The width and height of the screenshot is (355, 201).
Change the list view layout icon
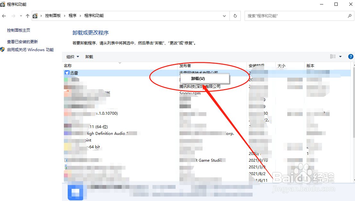tap(333, 57)
